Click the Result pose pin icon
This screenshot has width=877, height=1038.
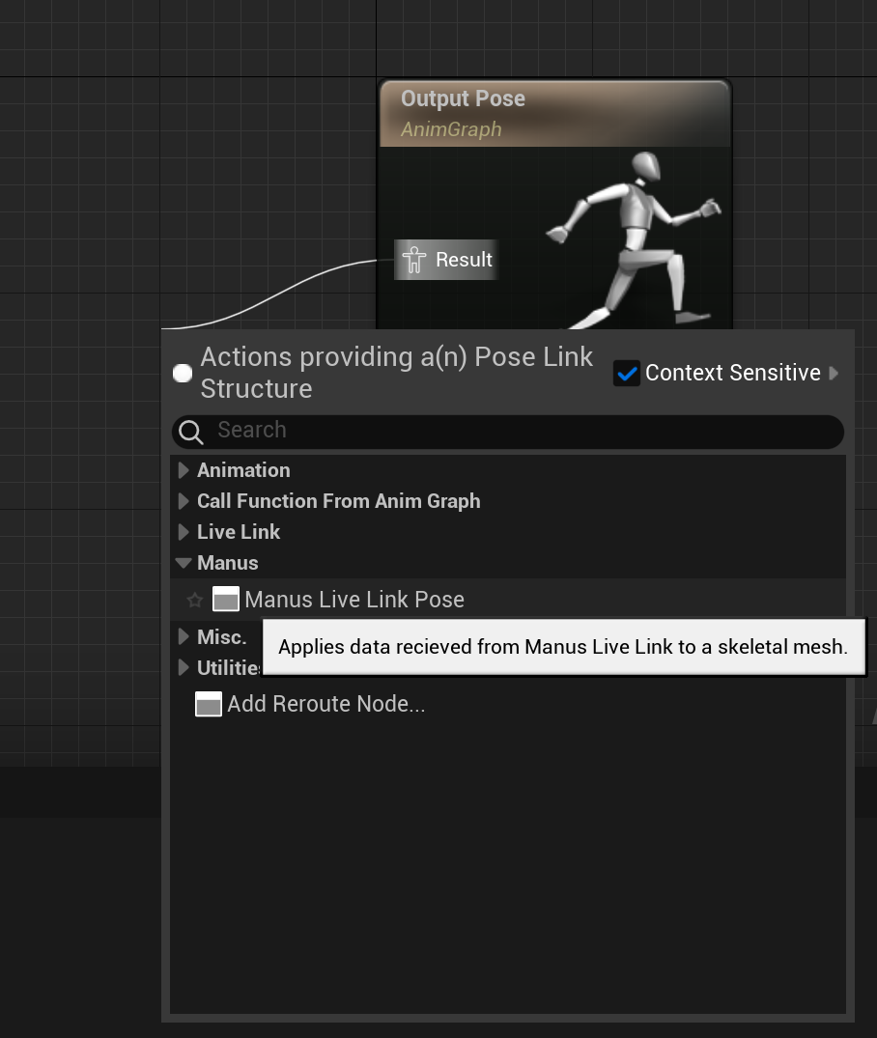414,260
